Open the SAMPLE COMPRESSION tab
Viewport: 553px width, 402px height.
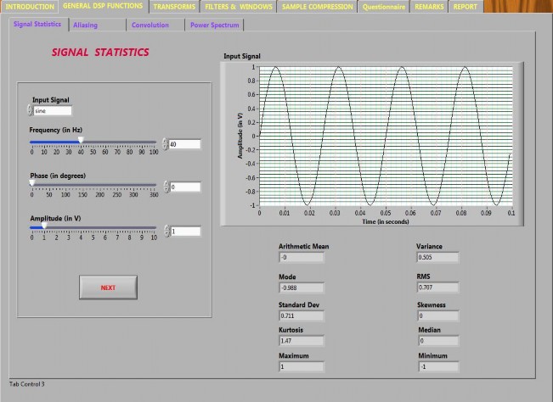[x=317, y=7]
